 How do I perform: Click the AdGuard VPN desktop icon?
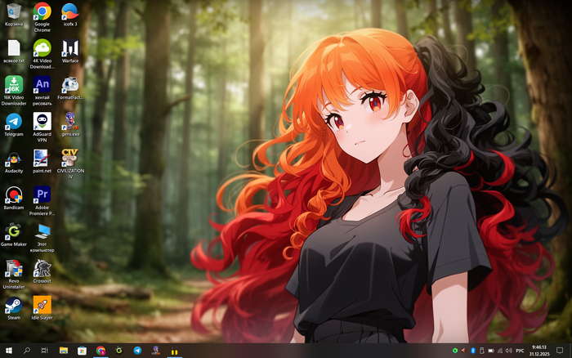coord(42,121)
